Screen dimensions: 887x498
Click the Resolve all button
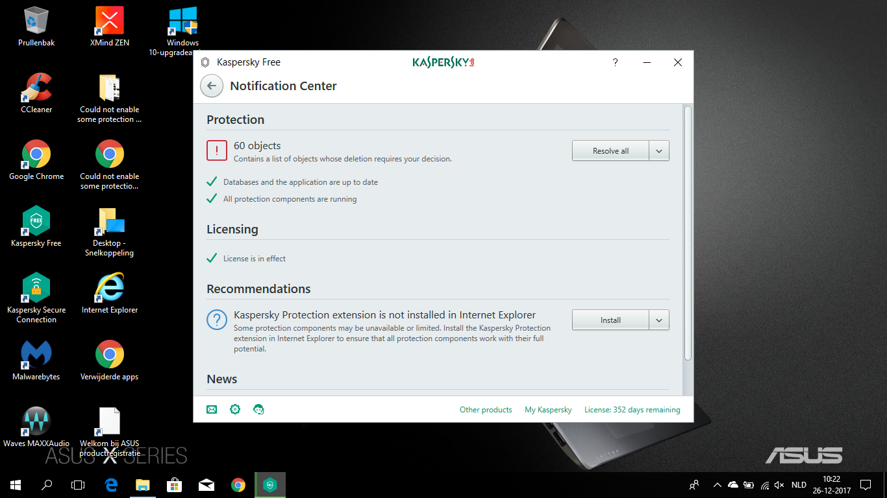(610, 150)
